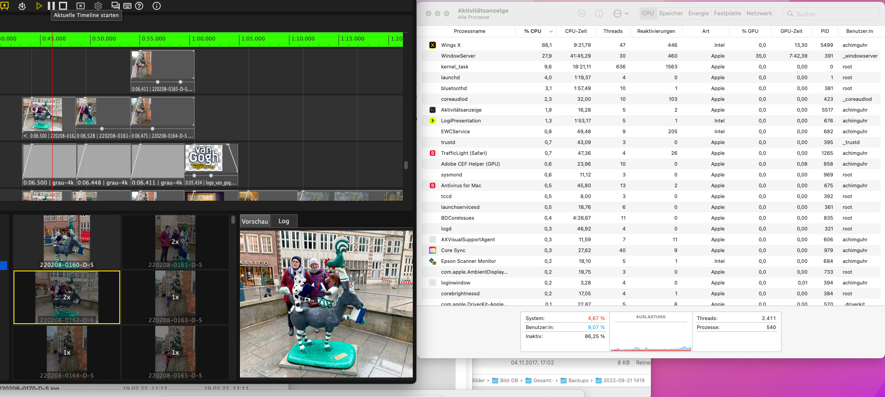Open the chat bubbles icon in toolbar

click(x=115, y=6)
